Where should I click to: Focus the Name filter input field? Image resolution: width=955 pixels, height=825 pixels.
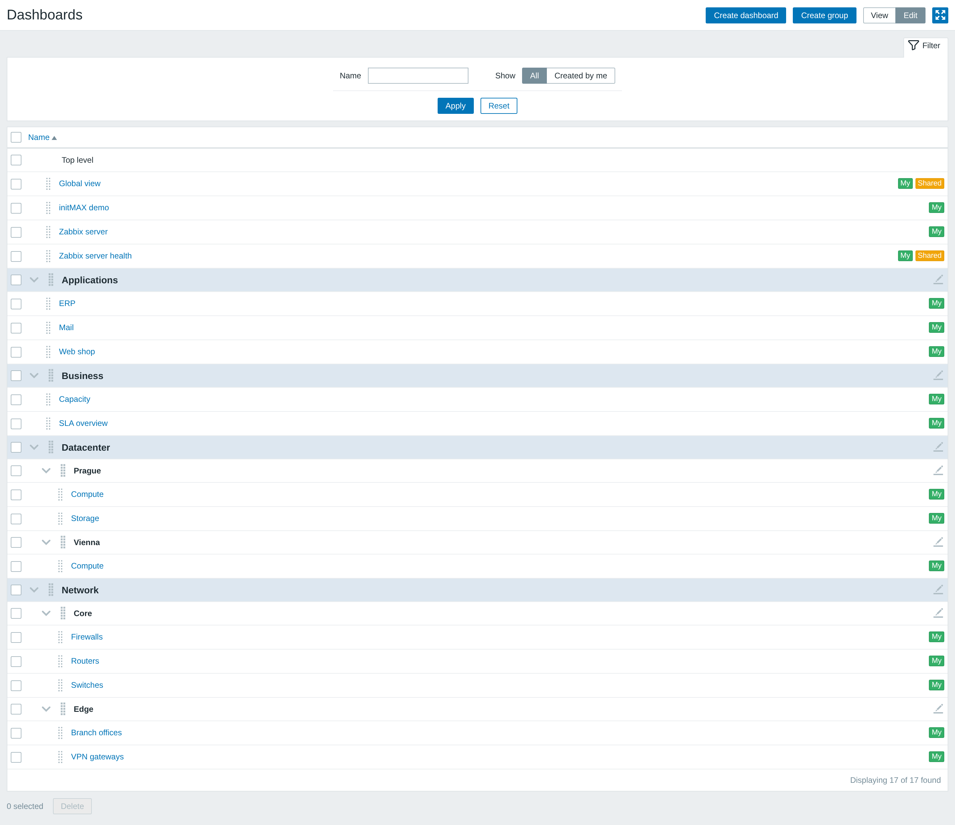point(418,76)
